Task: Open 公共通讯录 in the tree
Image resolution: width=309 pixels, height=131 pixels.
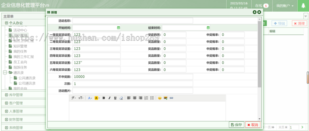Action: 27,78
